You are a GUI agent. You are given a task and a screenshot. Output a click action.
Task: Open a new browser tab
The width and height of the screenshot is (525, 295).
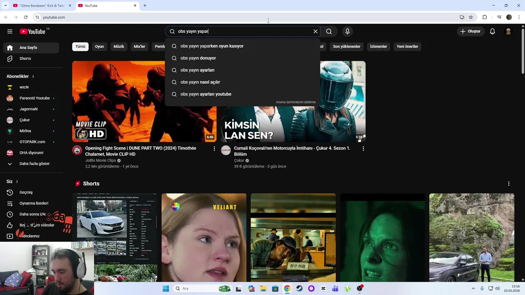tap(145, 6)
